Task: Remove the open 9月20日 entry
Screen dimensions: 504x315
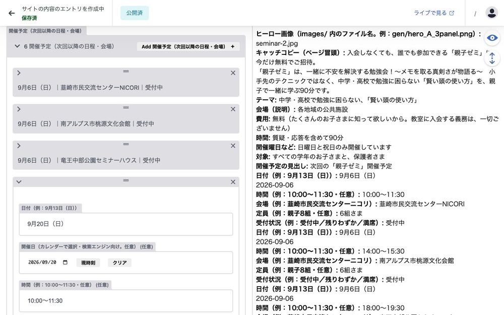Action: tap(233, 182)
